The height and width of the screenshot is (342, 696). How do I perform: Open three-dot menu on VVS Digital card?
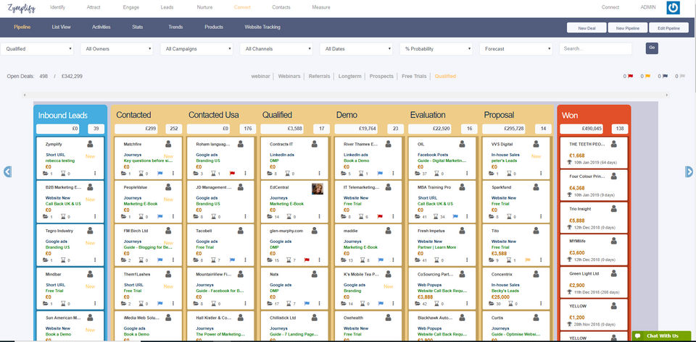click(x=541, y=174)
